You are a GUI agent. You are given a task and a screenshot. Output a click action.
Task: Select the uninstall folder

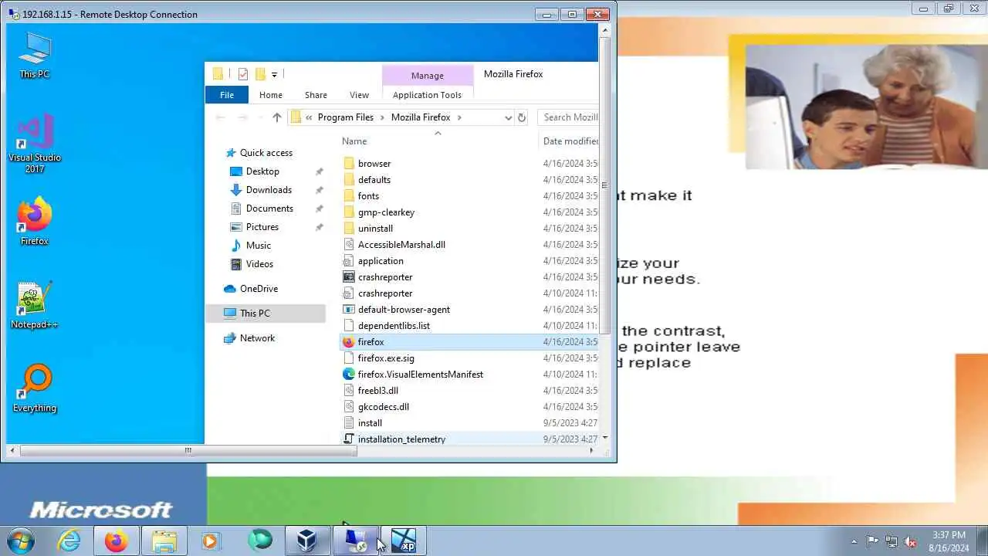[469, 229]
